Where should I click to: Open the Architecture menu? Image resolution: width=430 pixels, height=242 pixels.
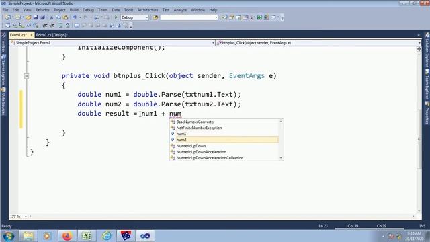pyautogui.click(x=148, y=10)
